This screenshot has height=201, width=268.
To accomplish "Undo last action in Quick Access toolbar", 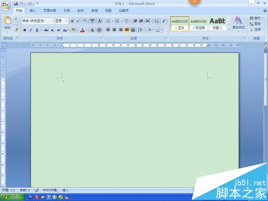I will (x=21, y=3).
